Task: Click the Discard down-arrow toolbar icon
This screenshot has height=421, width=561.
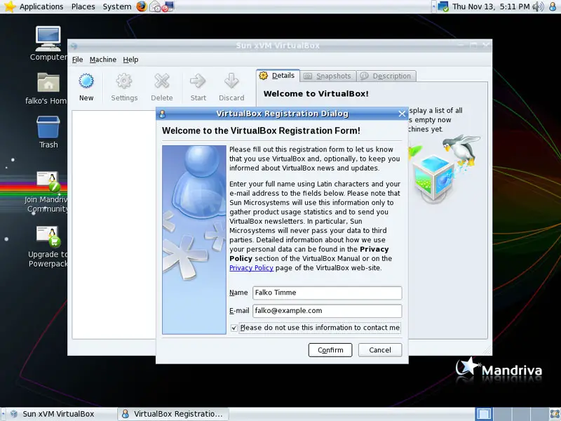Action: click(231, 81)
